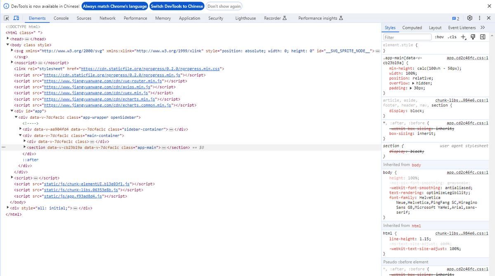Toggle the rendering emulations brush icon
The height and width of the screenshot is (276, 495).
(473, 37)
